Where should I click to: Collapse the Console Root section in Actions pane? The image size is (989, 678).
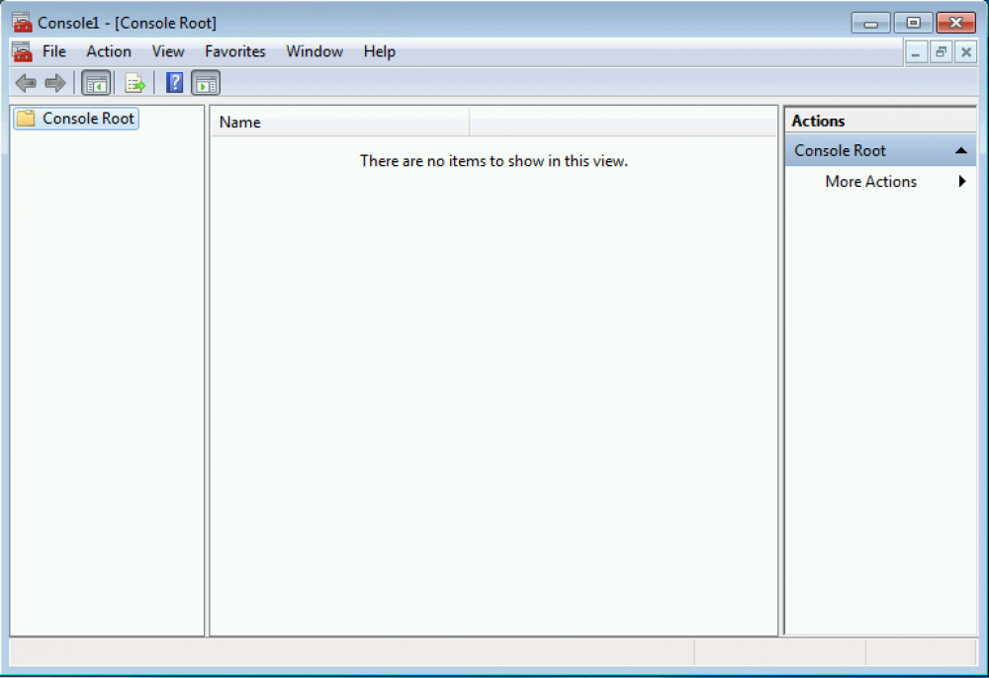pos(960,151)
